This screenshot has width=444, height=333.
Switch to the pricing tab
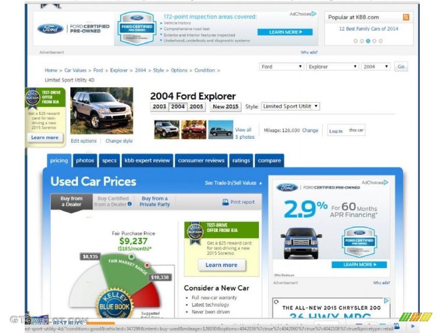[x=59, y=160]
